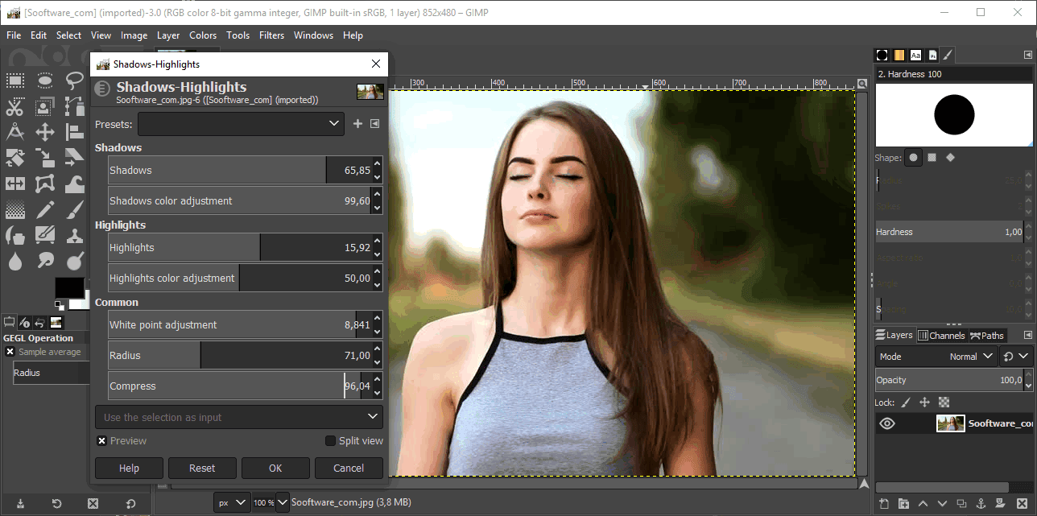Open the Filters menu

[271, 35]
